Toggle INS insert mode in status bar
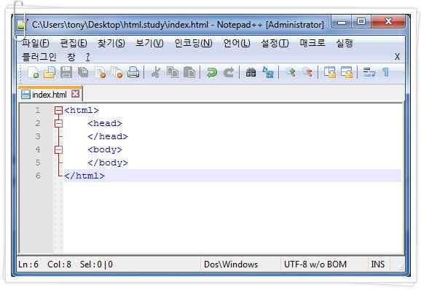The width and height of the screenshot is (421, 290). (x=378, y=264)
